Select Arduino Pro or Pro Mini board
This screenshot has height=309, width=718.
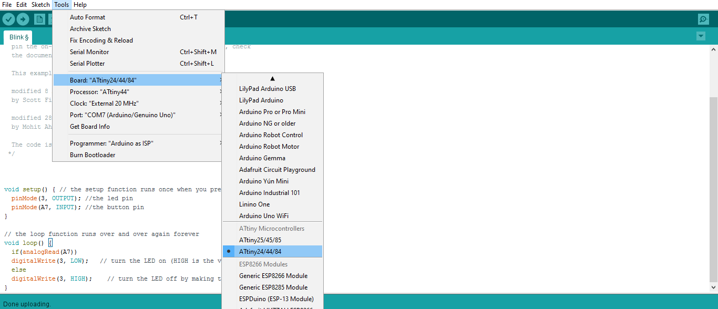click(272, 112)
